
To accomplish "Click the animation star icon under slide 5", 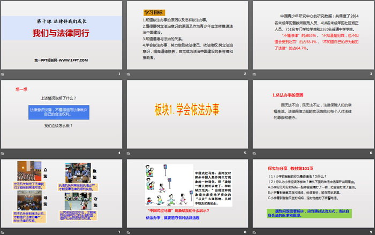I will pyautogui.click(x=129, y=153).
